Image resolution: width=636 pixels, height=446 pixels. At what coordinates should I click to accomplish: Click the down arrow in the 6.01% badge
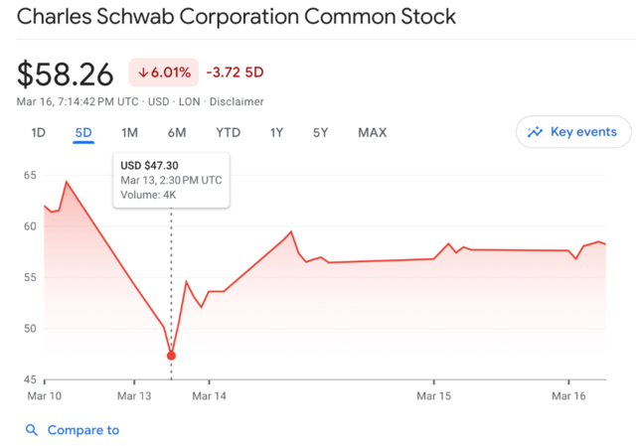(144, 73)
